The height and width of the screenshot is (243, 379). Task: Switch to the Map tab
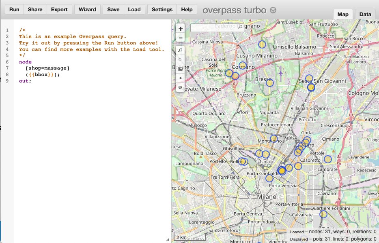(343, 15)
